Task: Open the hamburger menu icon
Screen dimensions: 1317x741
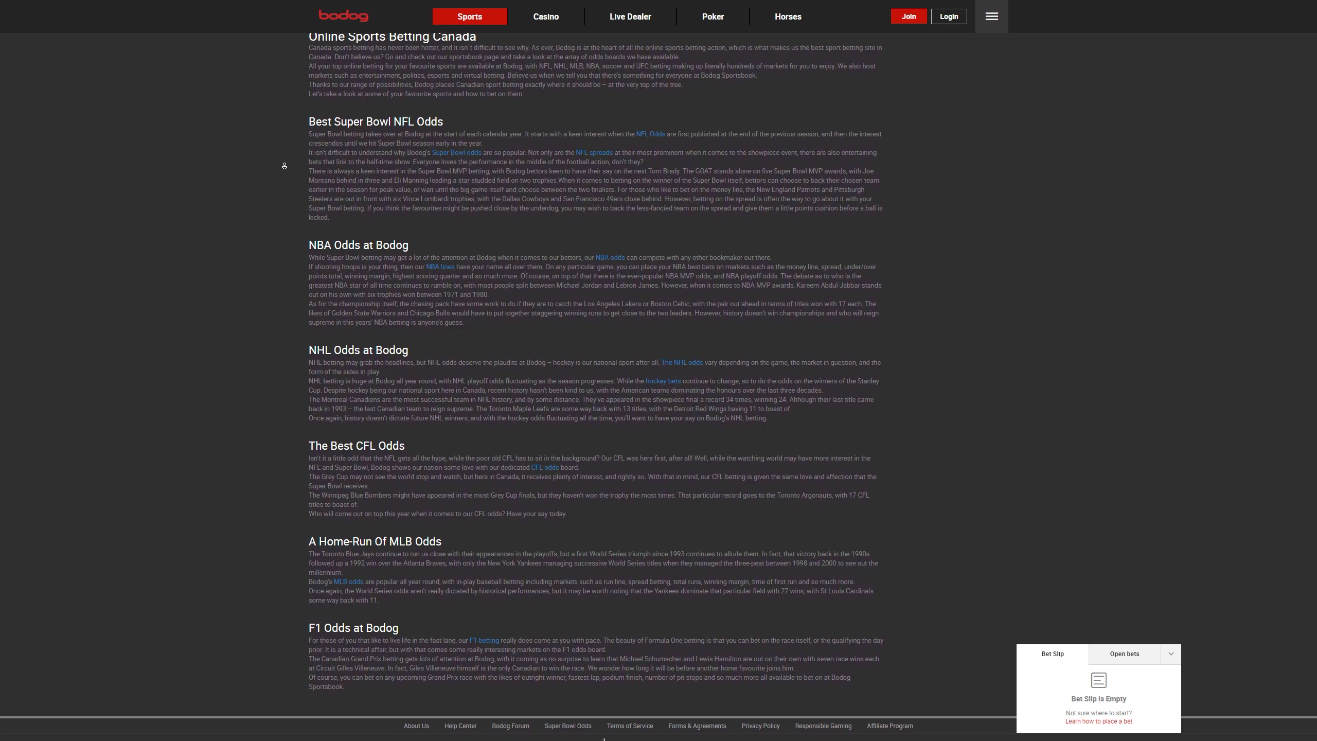Action: [x=991, y=16]
